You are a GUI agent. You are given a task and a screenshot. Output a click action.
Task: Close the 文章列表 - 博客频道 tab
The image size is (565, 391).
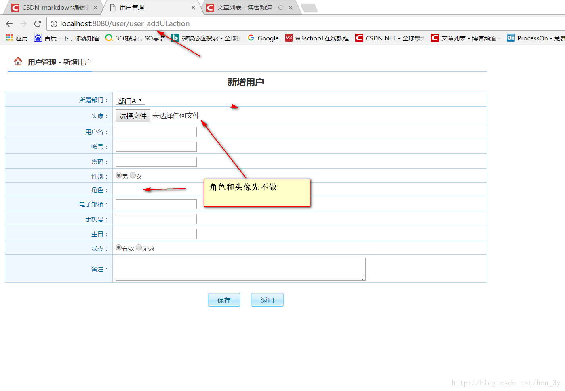(291, 8)
